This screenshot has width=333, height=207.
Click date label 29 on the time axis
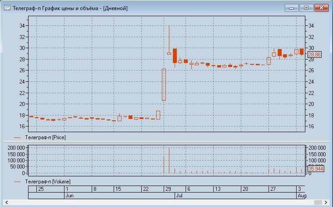pos(168,189)
